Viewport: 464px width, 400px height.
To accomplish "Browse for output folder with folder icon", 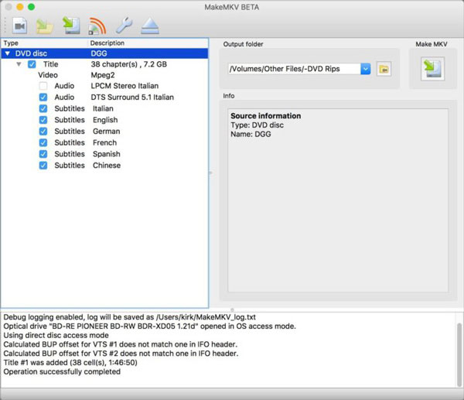I will pos(384,69).
